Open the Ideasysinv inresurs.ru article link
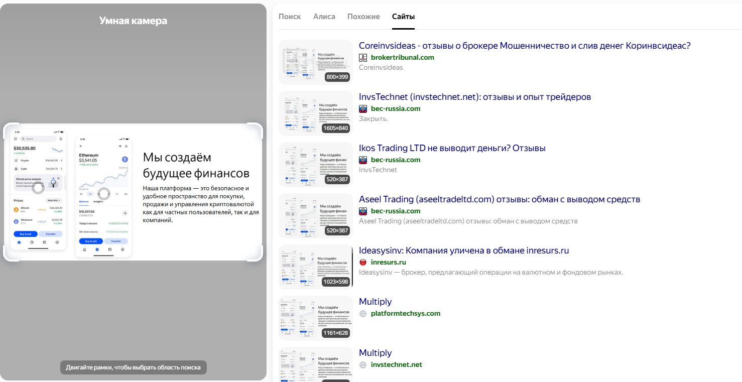Image resolution: width=742 pixels, height=382 pixels. [464, 250]
